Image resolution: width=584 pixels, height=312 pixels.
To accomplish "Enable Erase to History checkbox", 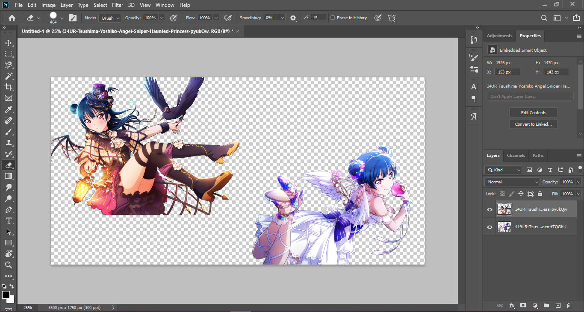I will coord(333,18).
